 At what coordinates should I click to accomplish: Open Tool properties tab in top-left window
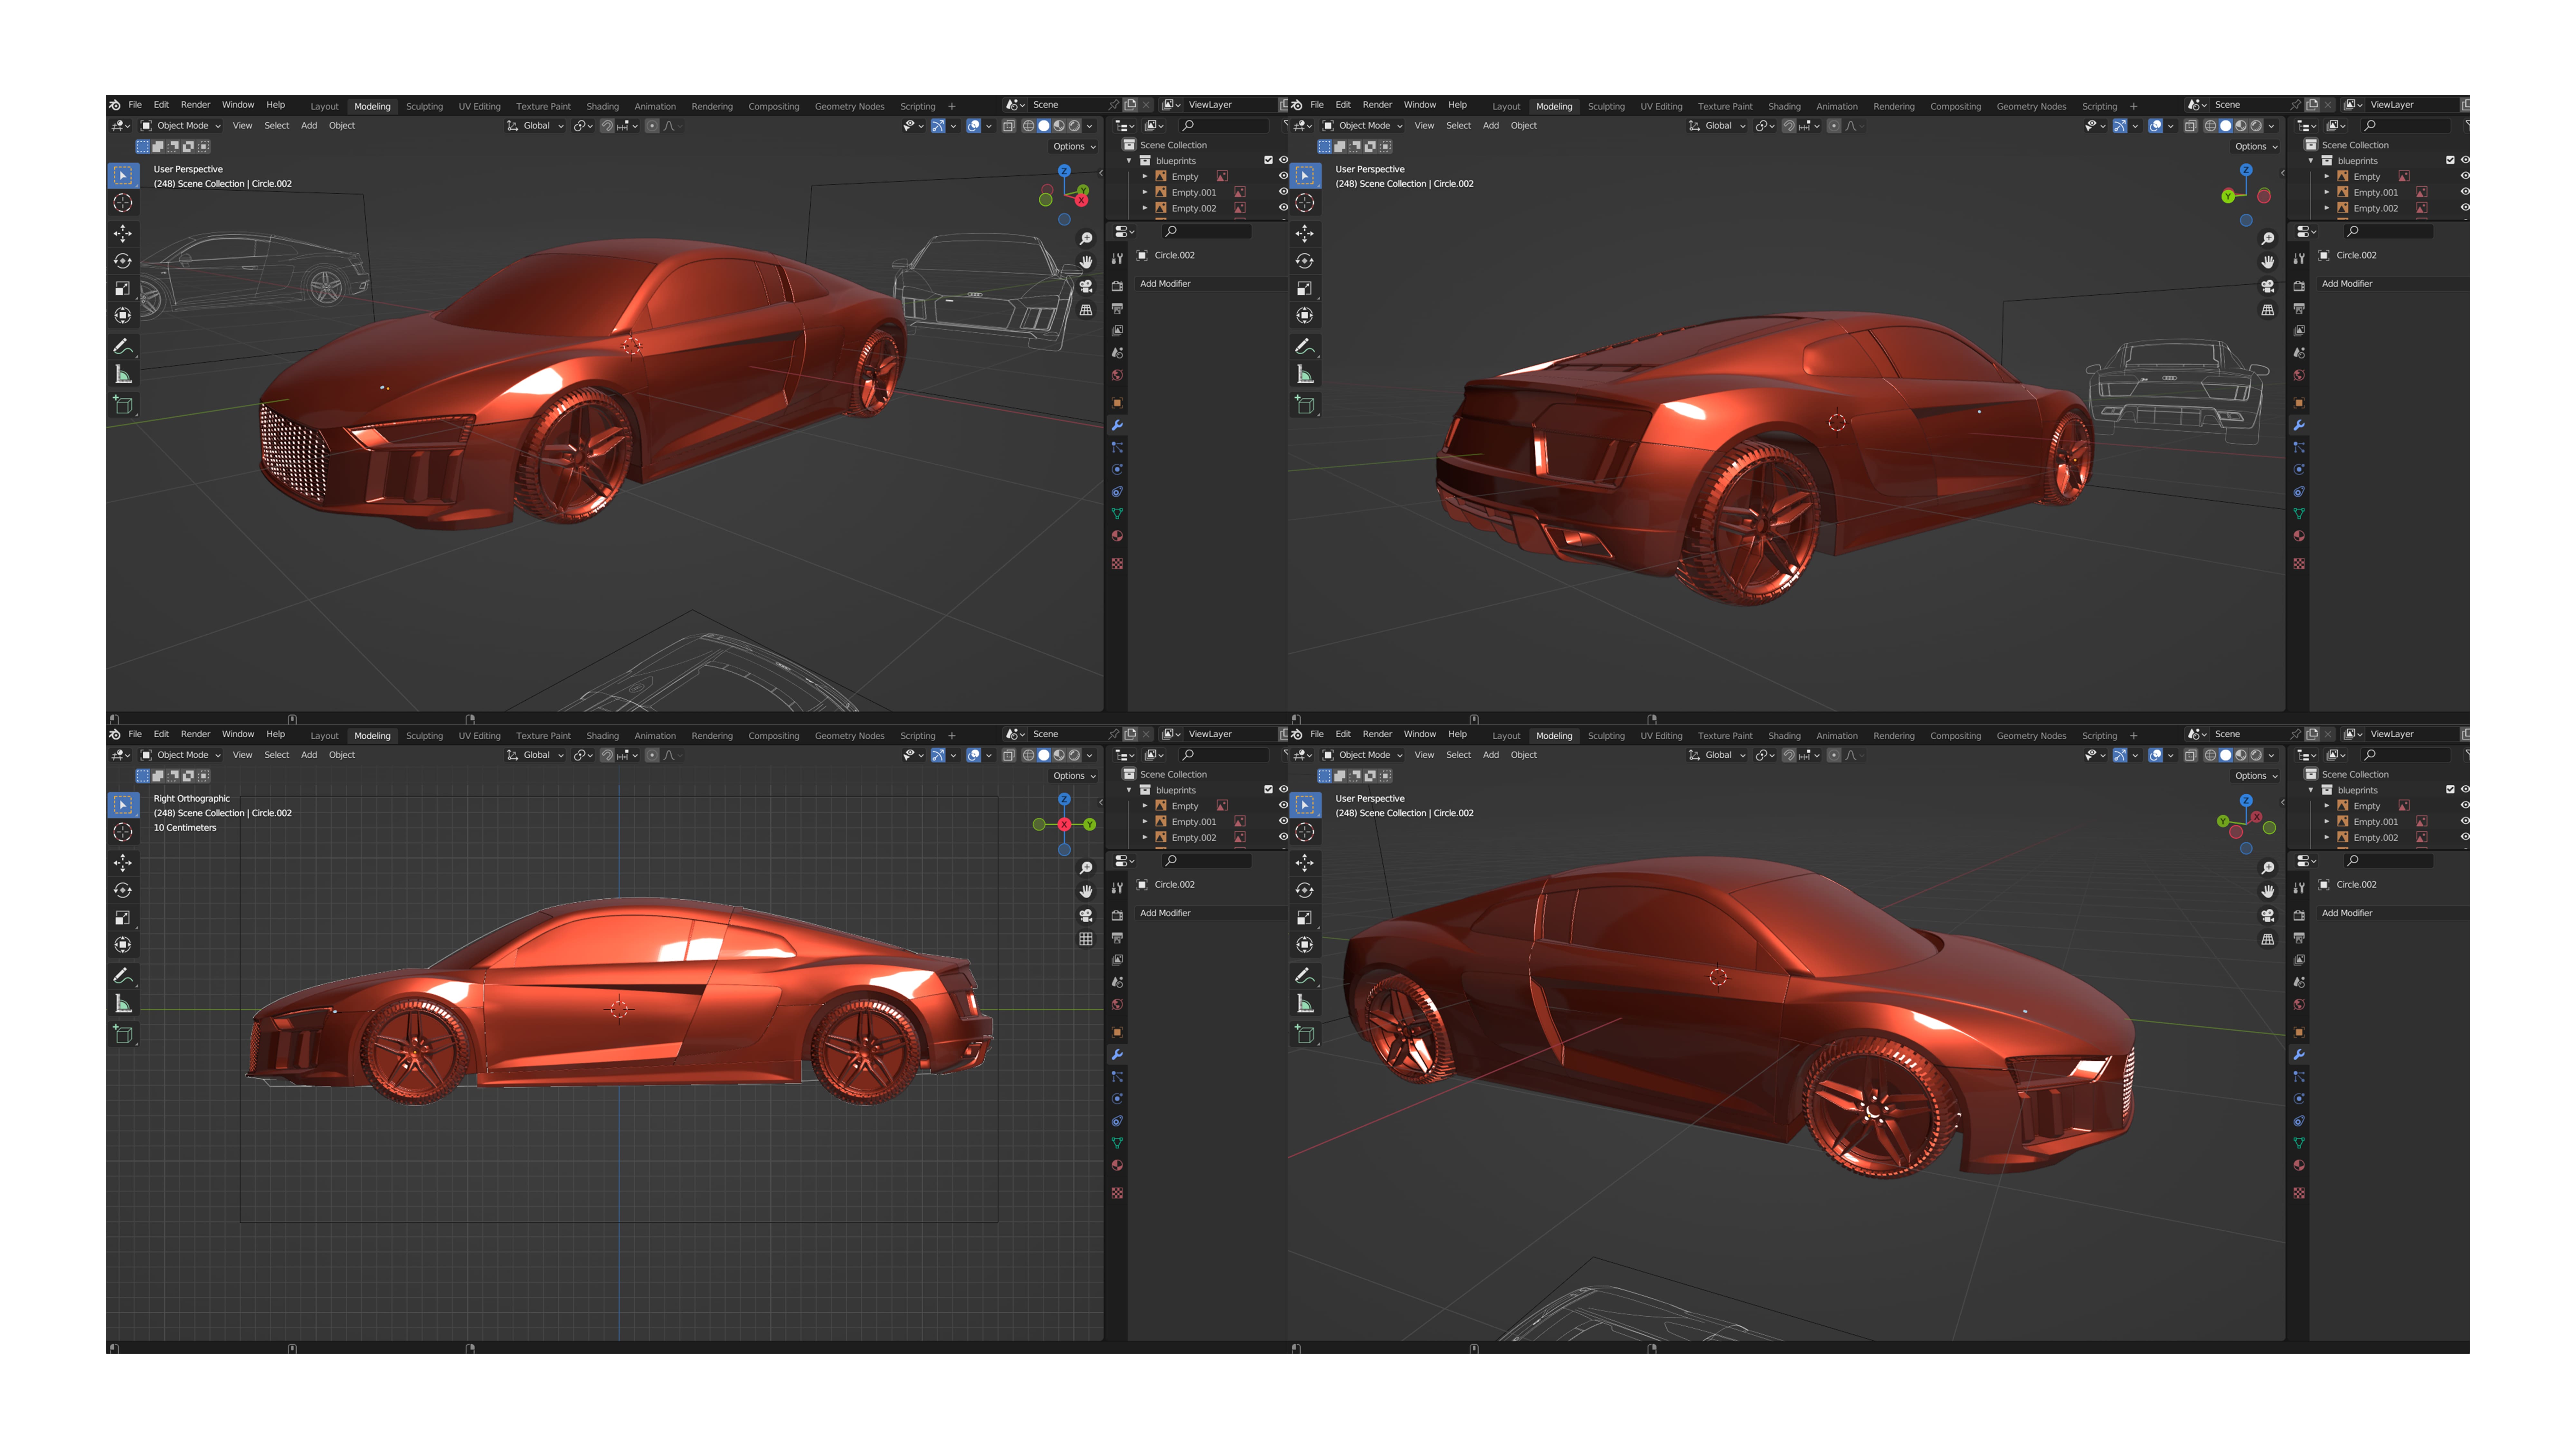click(x=1117, y=259)
